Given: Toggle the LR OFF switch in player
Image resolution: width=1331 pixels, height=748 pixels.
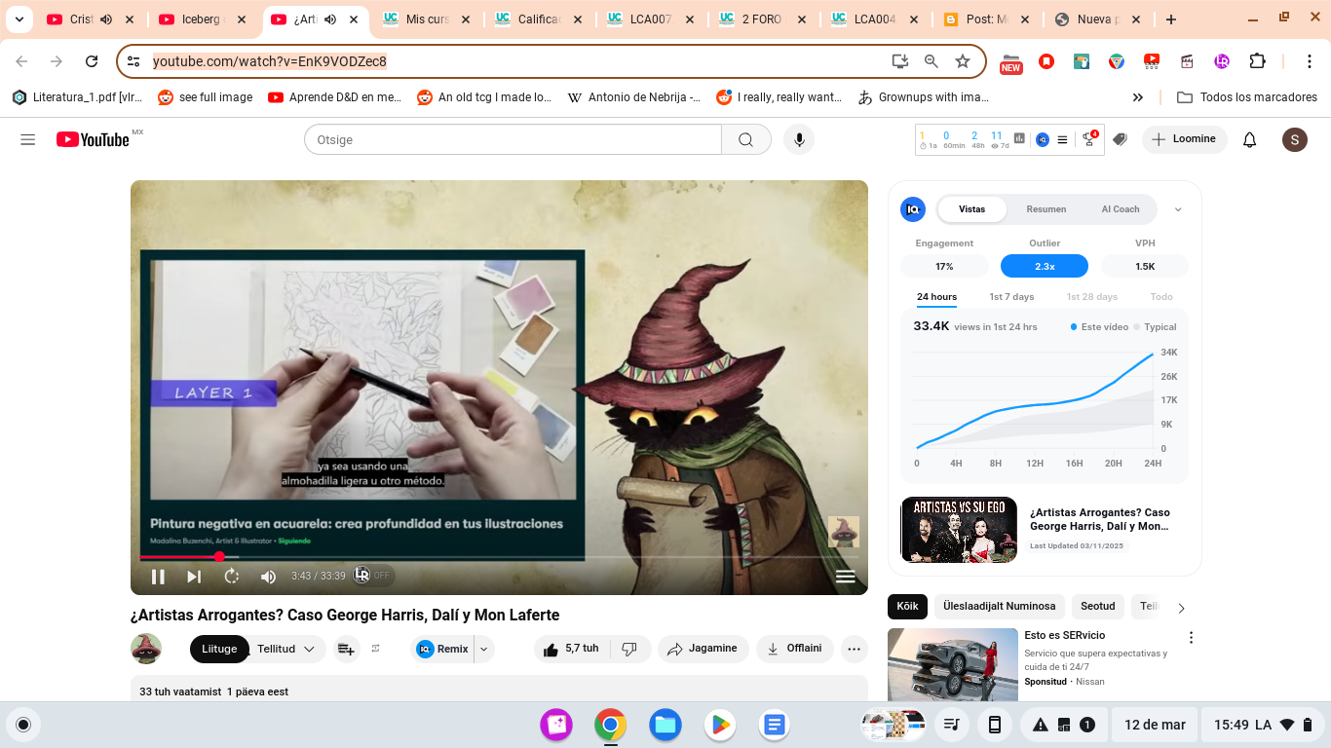Looking at the screenshot, I should (x=373, y=576).
